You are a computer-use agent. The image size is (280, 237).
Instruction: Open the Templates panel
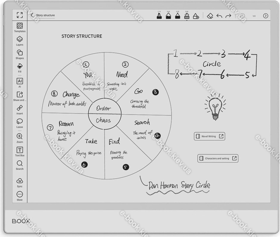click(20, 28)
